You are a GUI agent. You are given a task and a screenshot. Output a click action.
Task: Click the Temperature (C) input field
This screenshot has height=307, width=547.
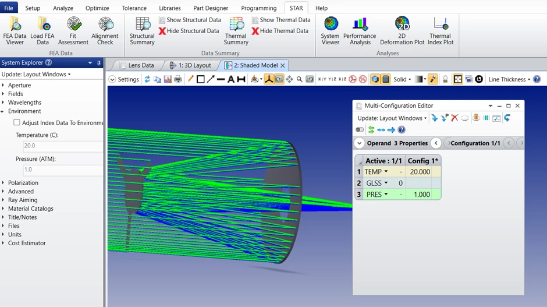(63, 146)
